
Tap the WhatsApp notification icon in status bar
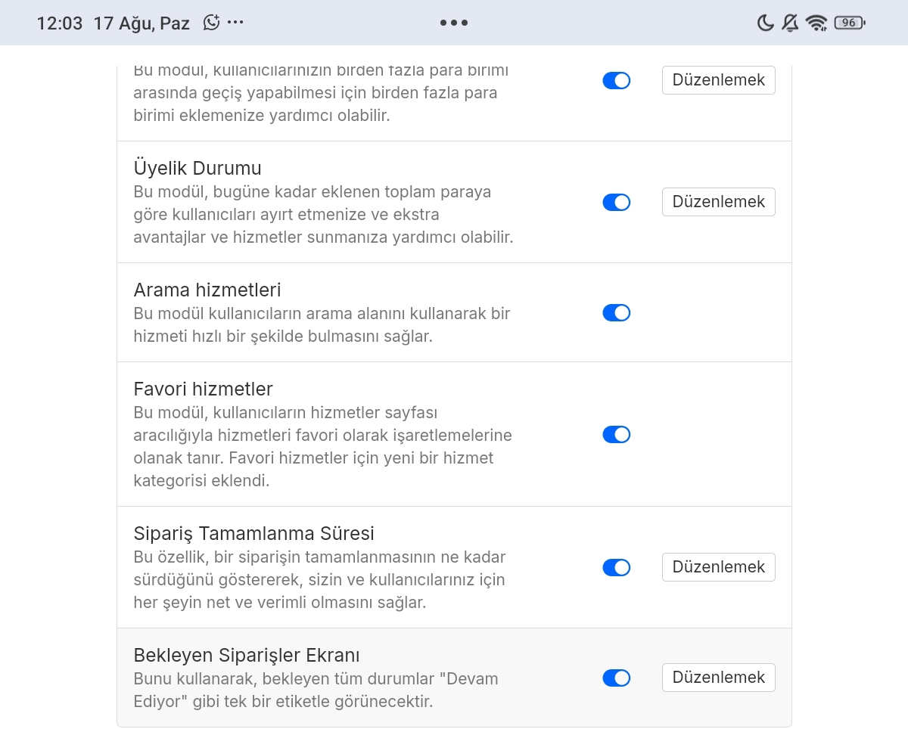(212, 23)
